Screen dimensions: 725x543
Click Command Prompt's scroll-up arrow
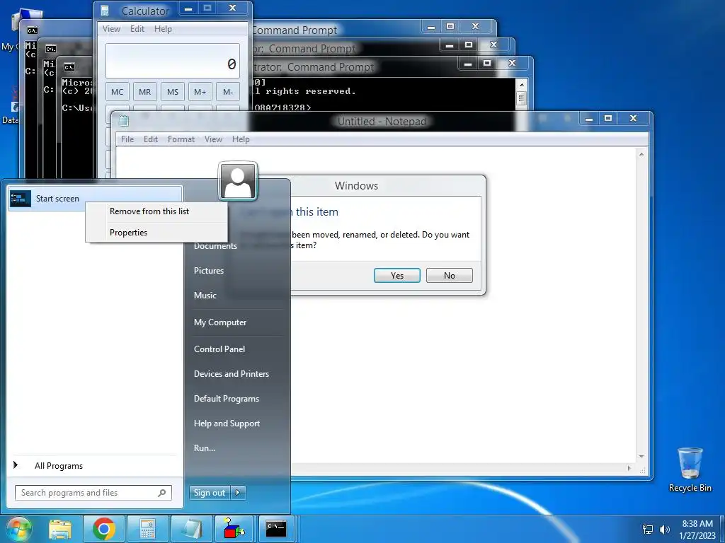521,85
